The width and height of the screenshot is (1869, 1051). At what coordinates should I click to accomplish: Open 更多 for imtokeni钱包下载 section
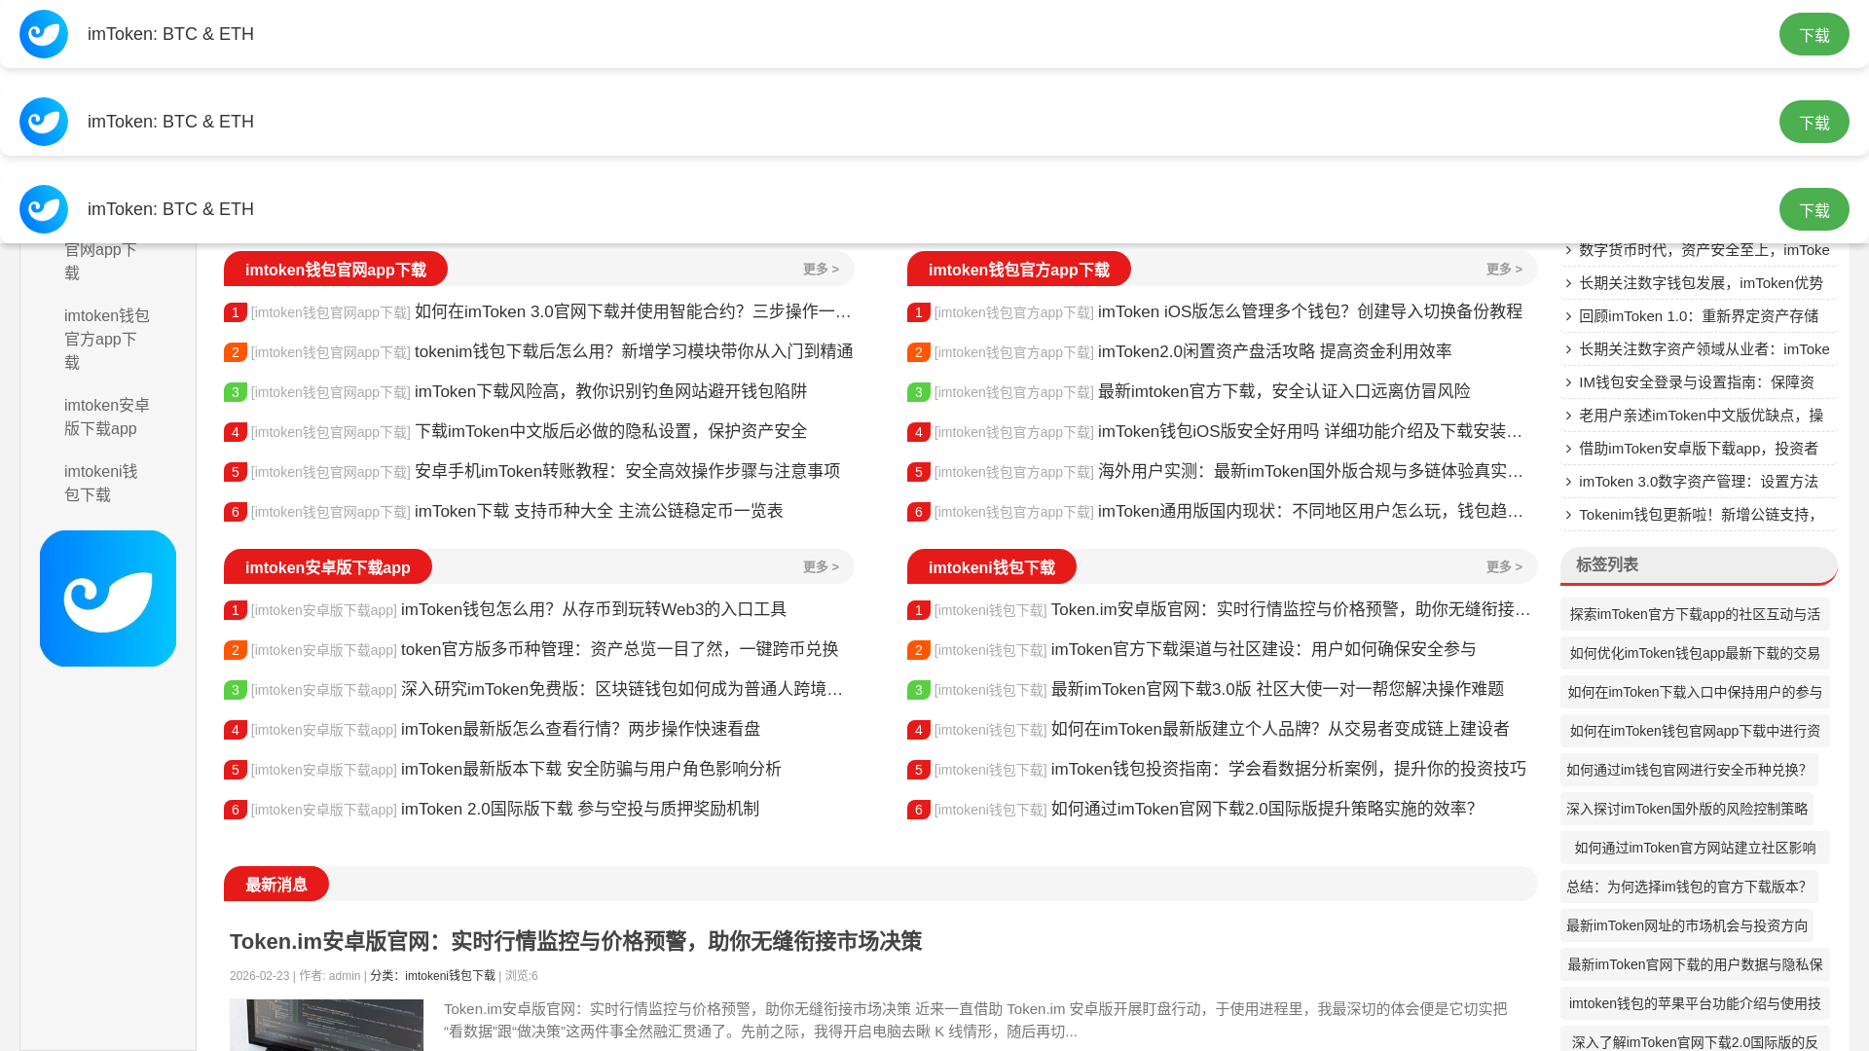[x=1504, y=566]
